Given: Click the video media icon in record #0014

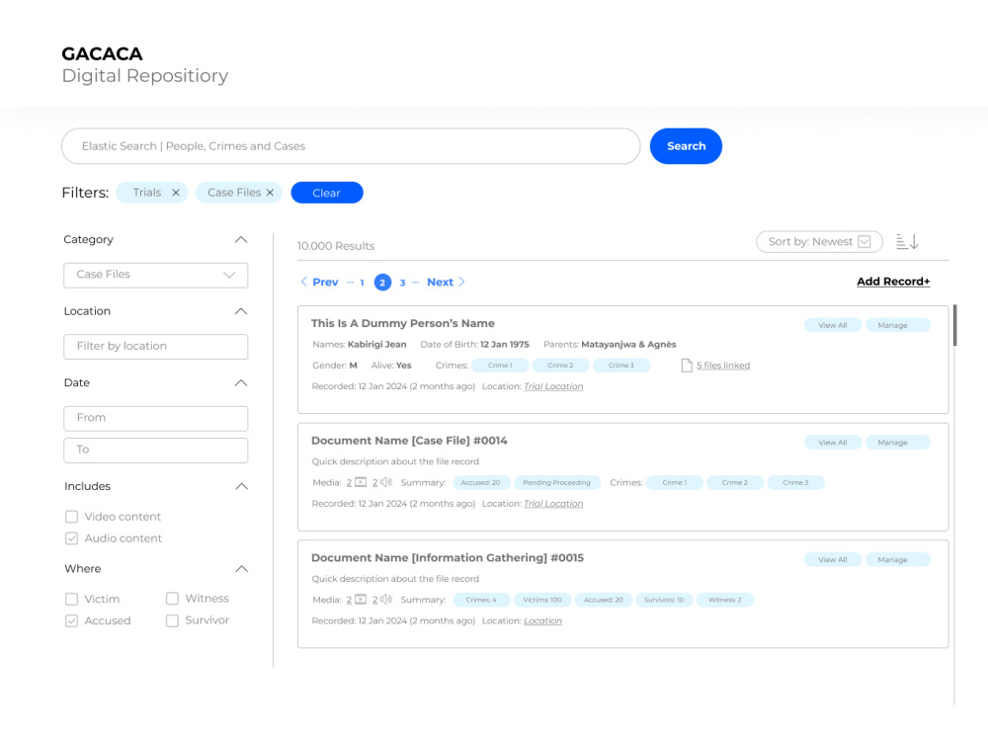Looking at the screenshot, I should pos(361,483).
